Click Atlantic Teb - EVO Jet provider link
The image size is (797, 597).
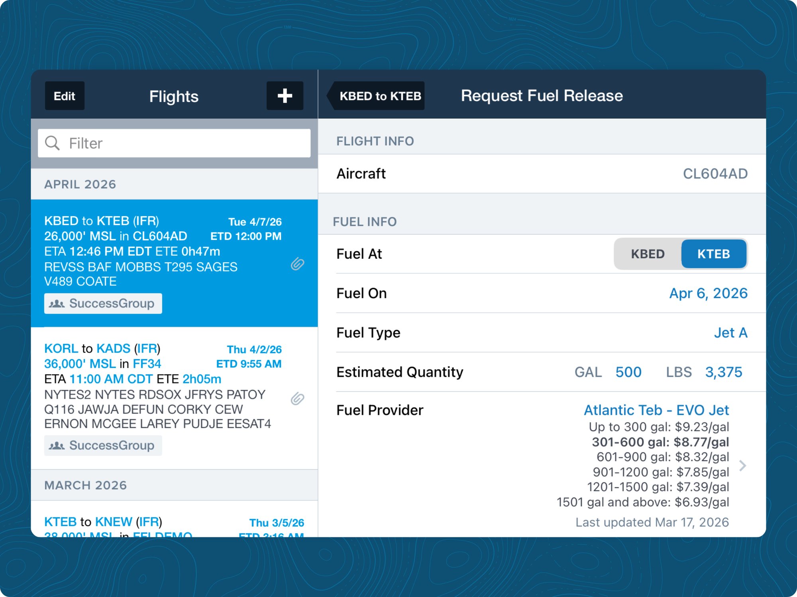tap(656, 410)
